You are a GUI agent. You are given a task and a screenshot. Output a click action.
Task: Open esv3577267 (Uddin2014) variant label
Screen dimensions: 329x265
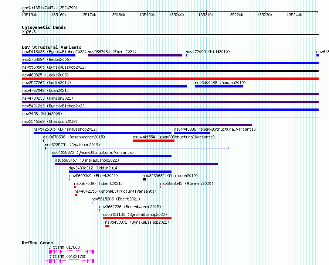[47, 83]
